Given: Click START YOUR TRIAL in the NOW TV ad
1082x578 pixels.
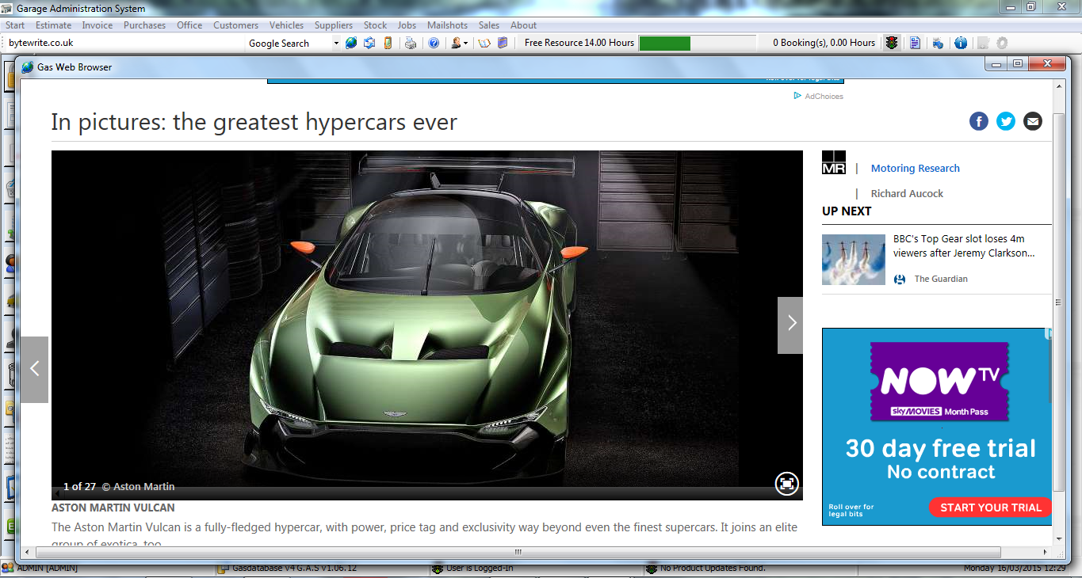Looking at the screenshot, I should click(x=990, y=508).
